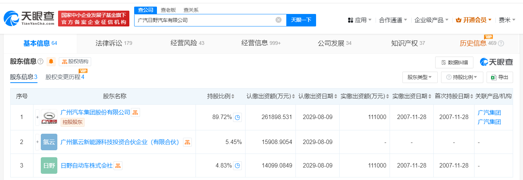This screenshot has width=523, height=180.
Task: Switch to 公司发展 tab
Action: click(x=334, y=43)
